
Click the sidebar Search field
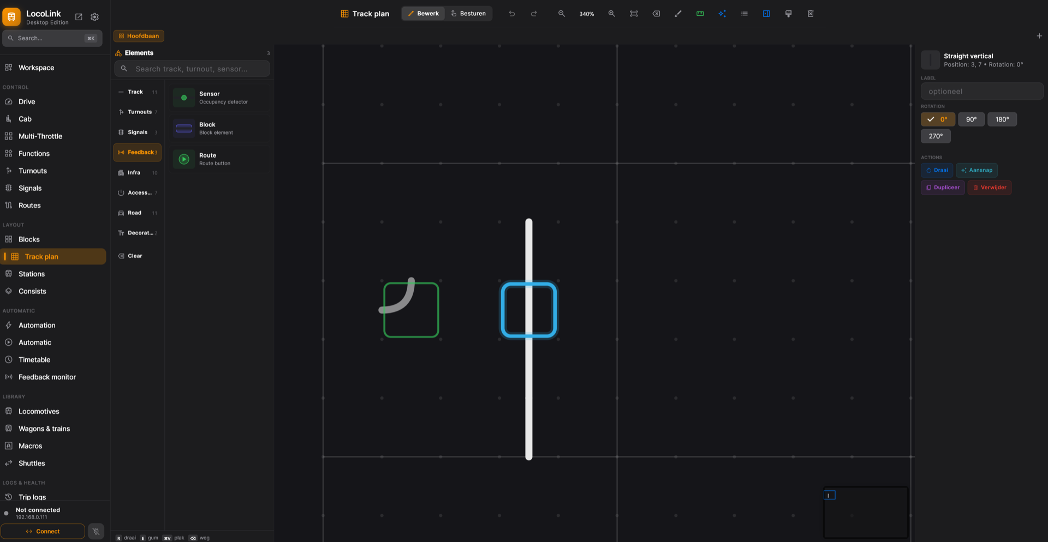(52, 38)
